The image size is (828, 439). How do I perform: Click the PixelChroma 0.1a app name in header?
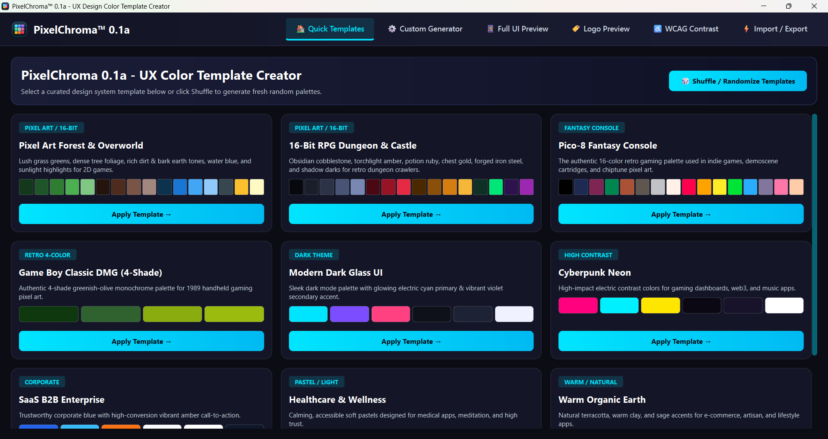coord(82,30)
